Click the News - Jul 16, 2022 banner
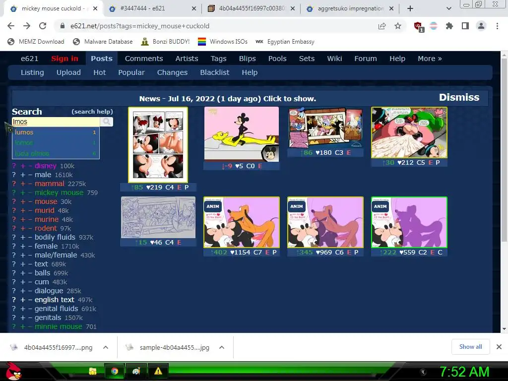 pos(227,99)
